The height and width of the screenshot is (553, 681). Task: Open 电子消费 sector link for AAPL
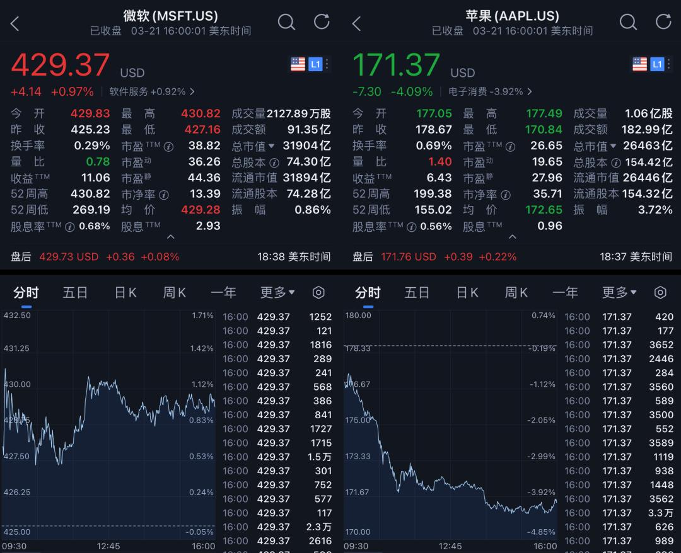coord(490,91)
